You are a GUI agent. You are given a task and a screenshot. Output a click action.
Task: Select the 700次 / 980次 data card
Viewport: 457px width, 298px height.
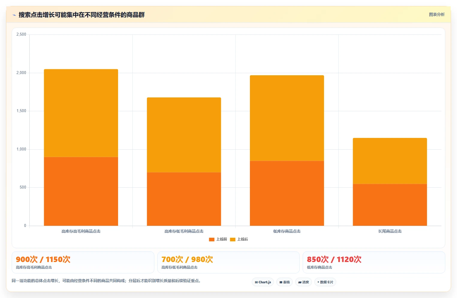coord(228,262)
